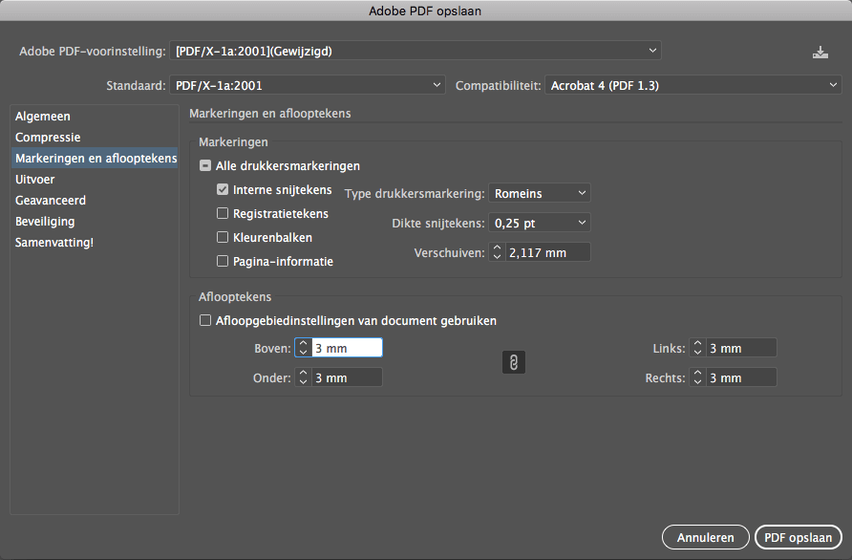852x560 pixels.
Task: Click the Rechts bleed stepper arrows
Action: click(697, 377)
